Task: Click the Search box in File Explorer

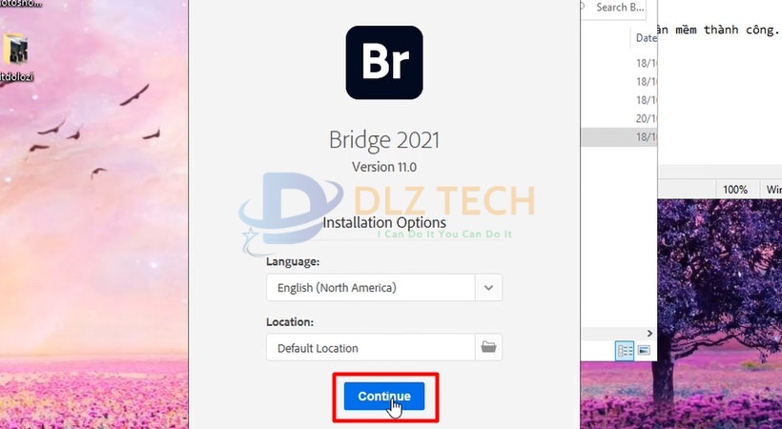Action: coord(616,8)
